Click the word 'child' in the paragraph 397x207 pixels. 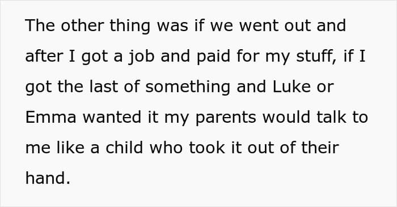coord(124,148)
